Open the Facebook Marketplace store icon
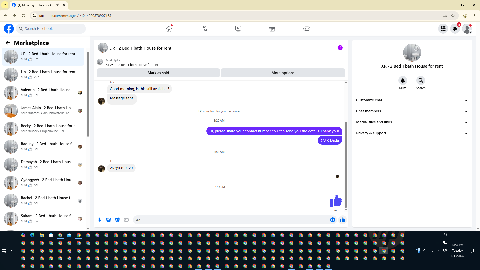The width and height of the screenshot is (480, 270). (272, 29)
